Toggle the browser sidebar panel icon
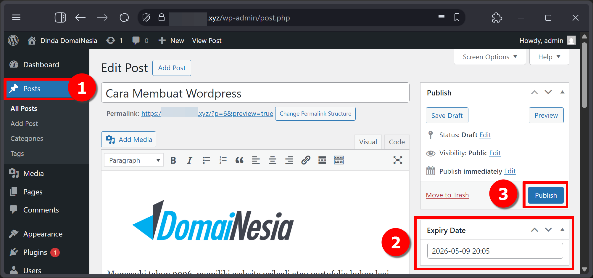The image size is (593, 278). pos(60,17)
